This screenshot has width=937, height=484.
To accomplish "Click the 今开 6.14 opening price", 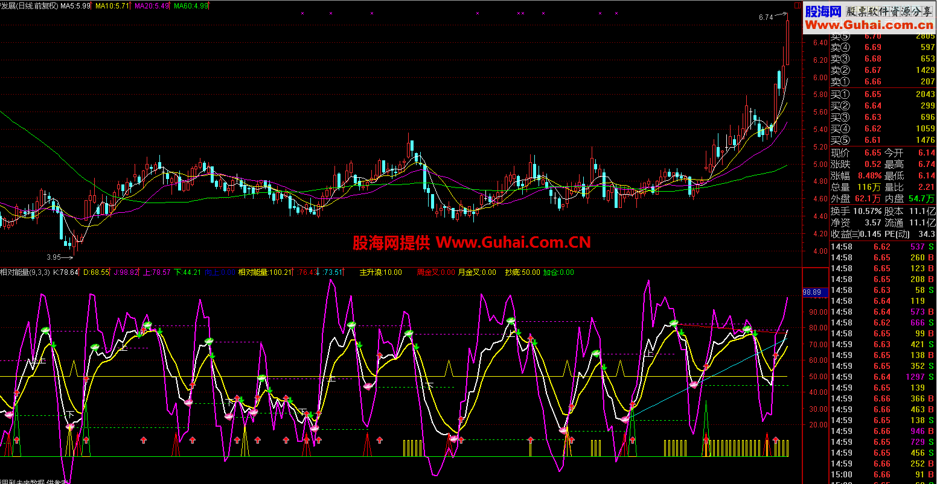I will [926, 153].
